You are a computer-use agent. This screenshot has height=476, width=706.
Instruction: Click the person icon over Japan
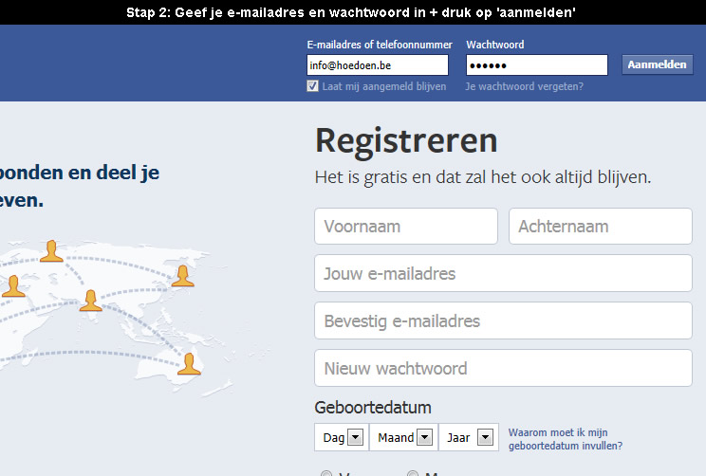pos(182,276)
